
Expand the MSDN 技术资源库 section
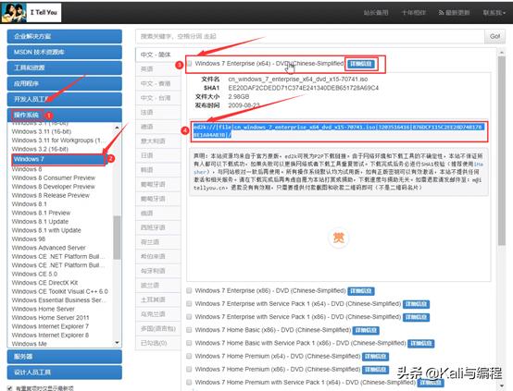click(65, 52)
